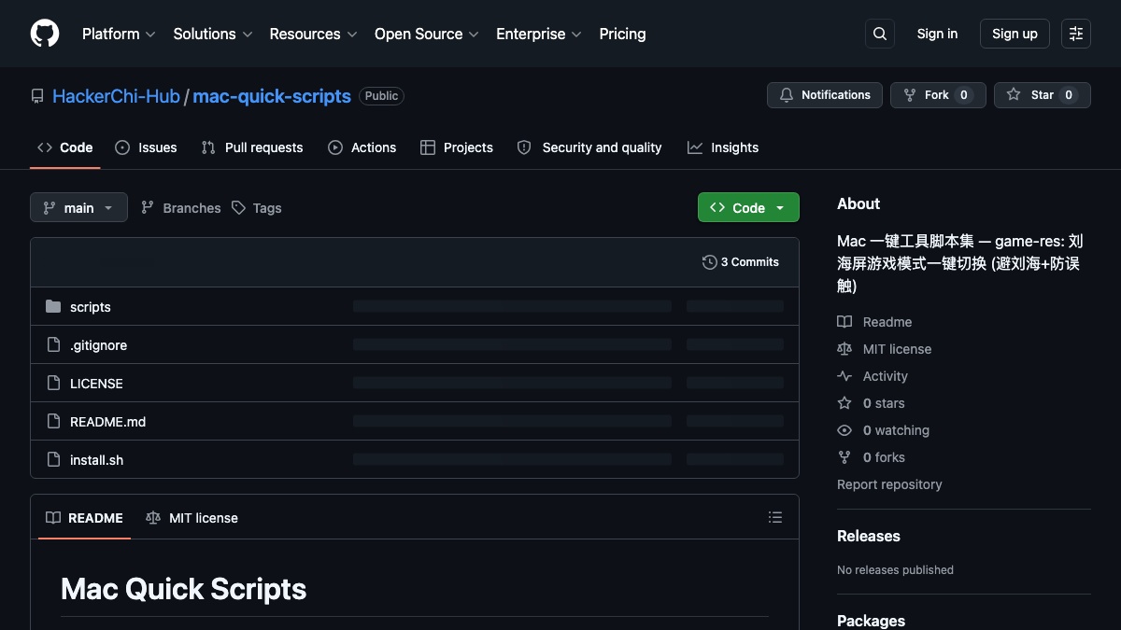Screen dimensions: 1121x630
Task: Open the 0 watching link
Action: point(883,430)
